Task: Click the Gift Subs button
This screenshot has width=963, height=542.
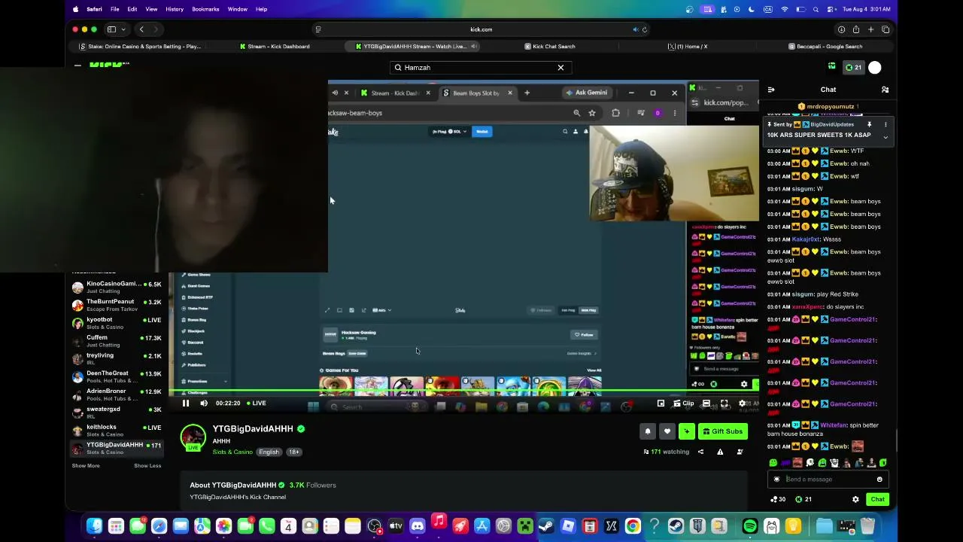Action: pyautogui.click(x=723, y=431)
